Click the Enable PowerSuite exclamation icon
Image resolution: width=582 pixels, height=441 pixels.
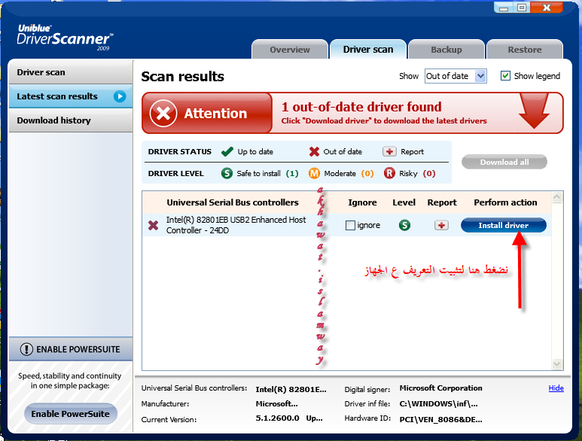(x=26, y=349)
